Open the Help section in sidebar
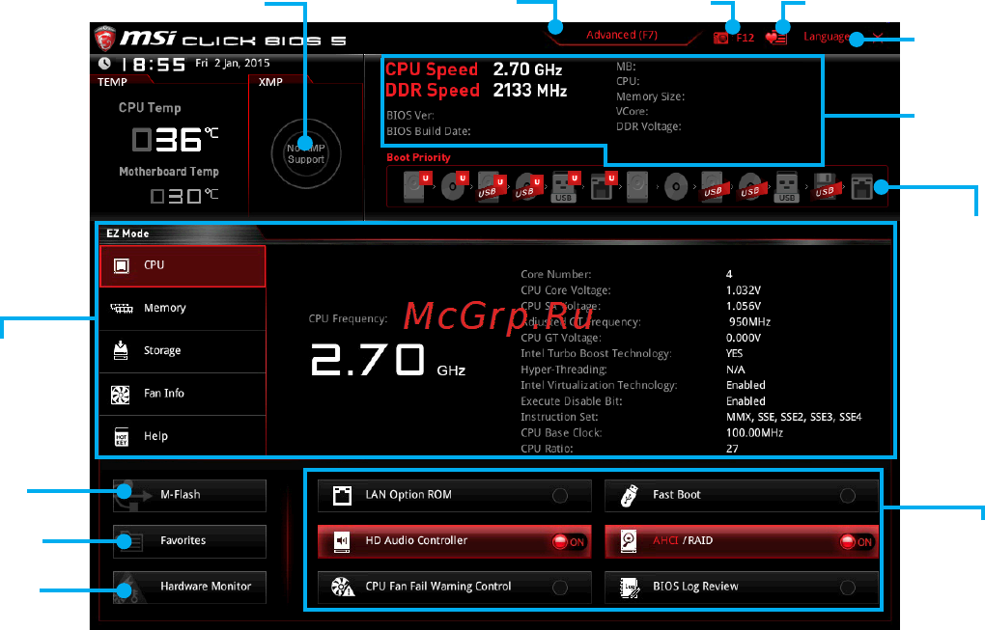 click(183, 436)
